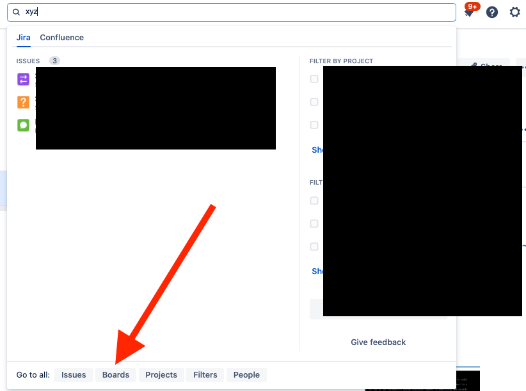Select the purple arrows issue type icon
This screenshot has height=391, width=526.
pos(23,79)
